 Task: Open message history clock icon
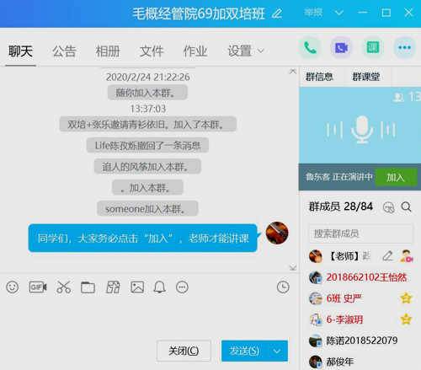[283, 287]
